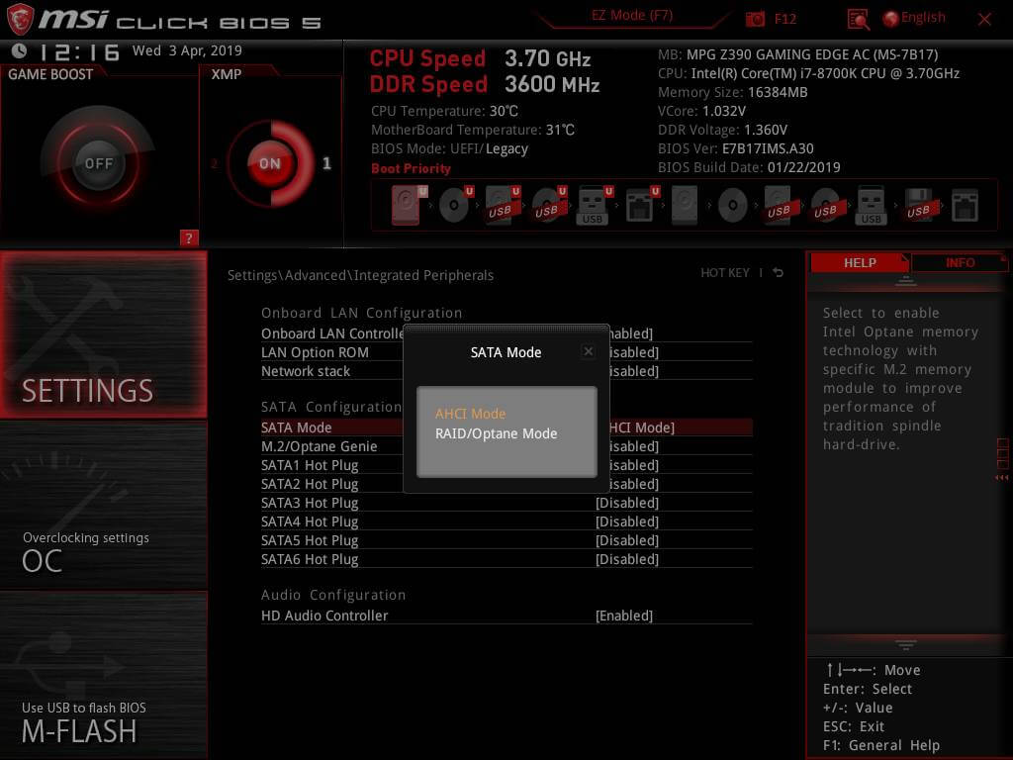Click the 12:16 clock display
The height and width of the screenshot is (760, 1013).
click(79, 51)
